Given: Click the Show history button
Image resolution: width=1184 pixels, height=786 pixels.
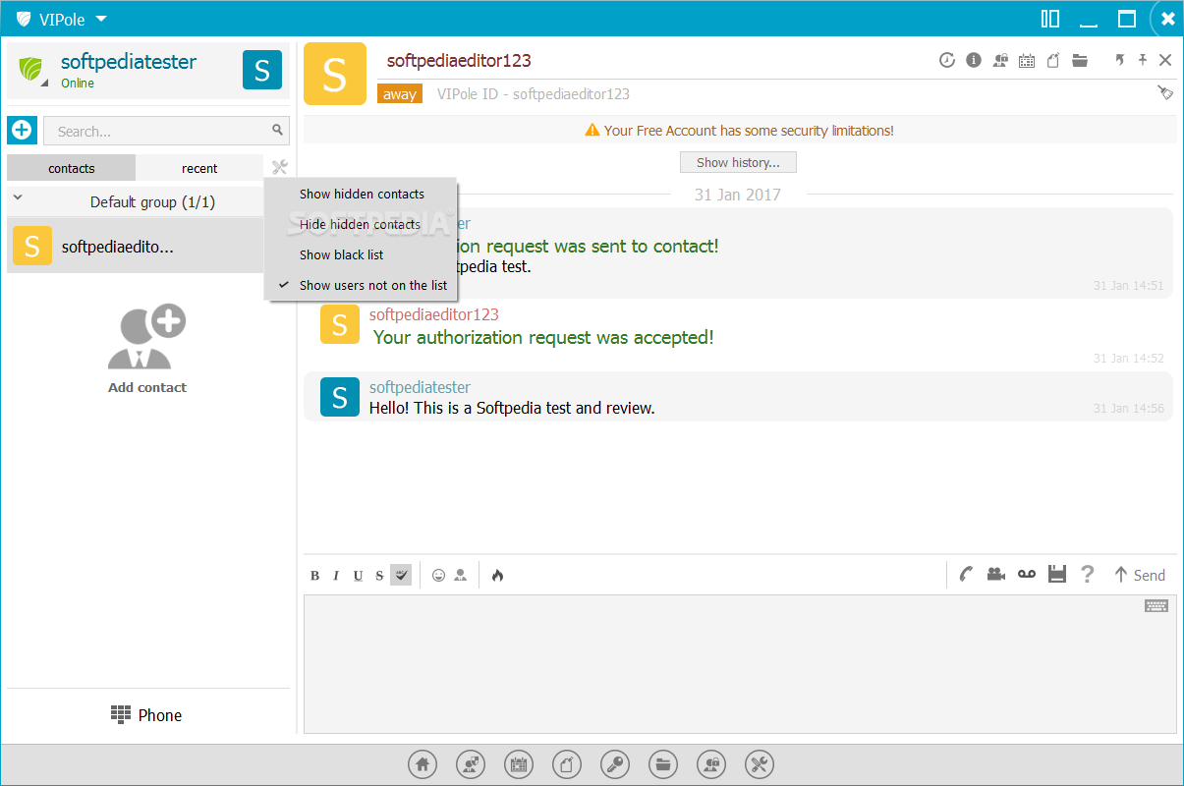Looking at the screenshot, I should (738, 162).
